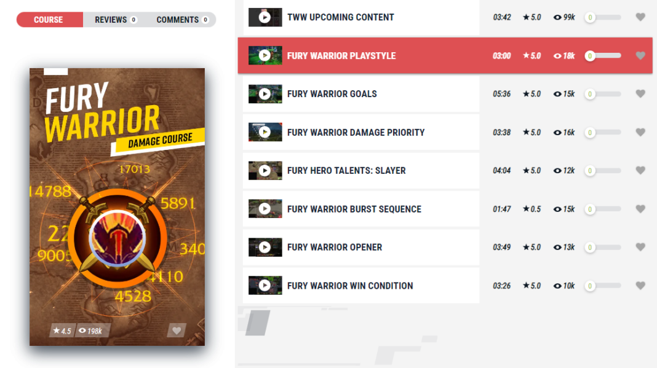Click play icon on Fury Warrior Burst Sequence

coord(265,209)
